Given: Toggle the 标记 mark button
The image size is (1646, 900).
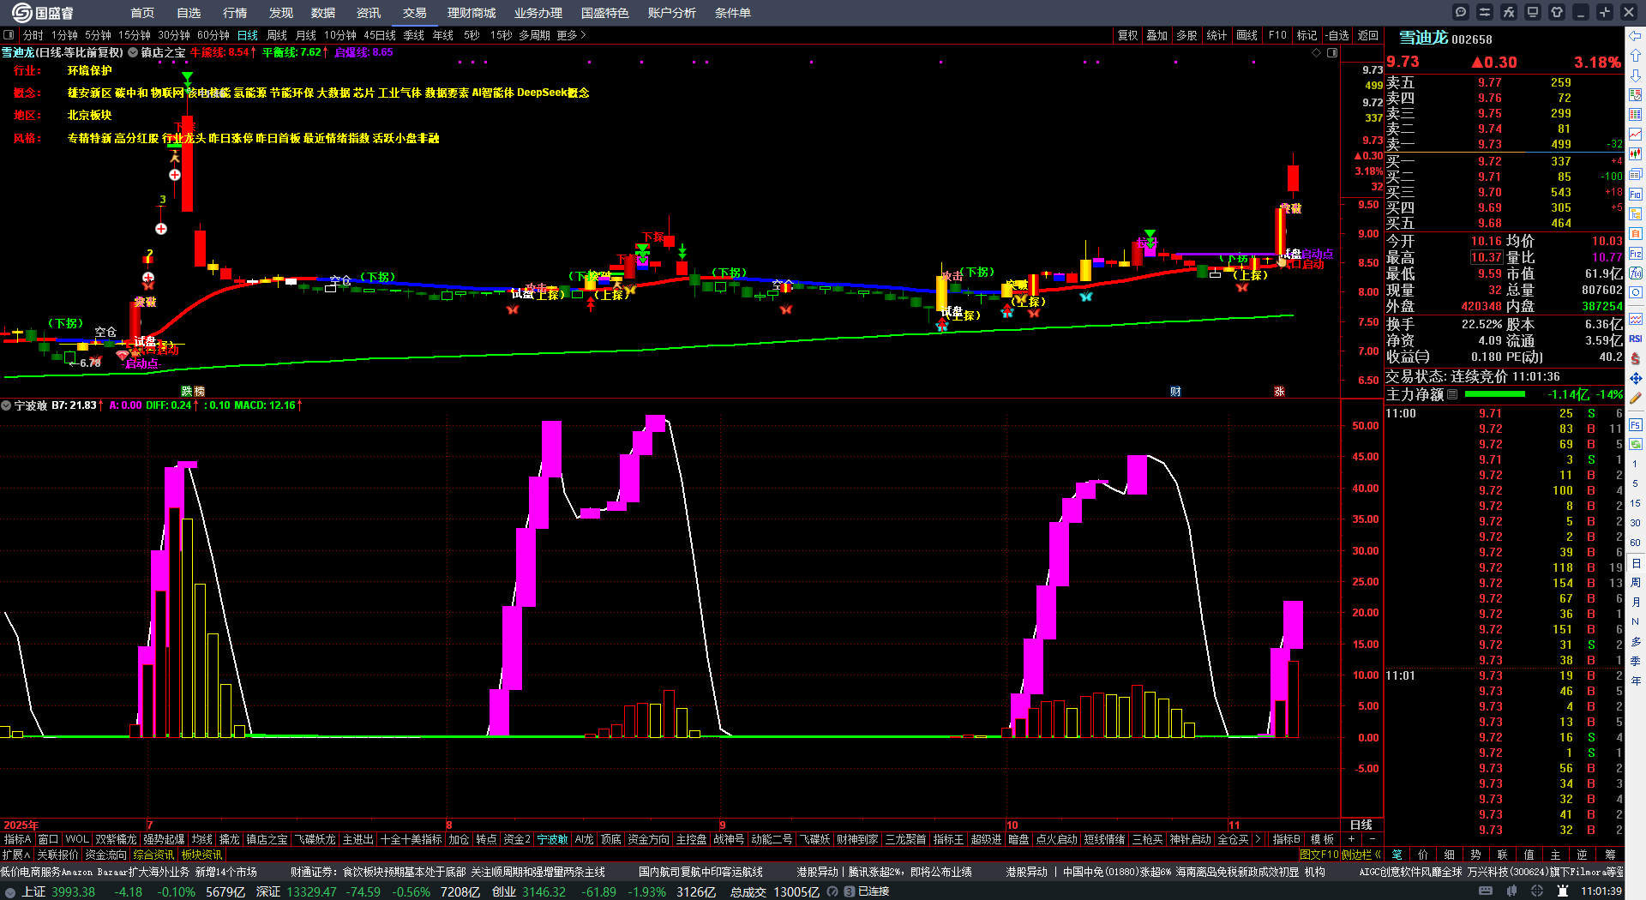Looking at the screenshot, I should pos(1307,35).
